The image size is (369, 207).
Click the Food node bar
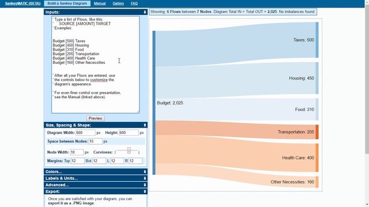point(317,109)
